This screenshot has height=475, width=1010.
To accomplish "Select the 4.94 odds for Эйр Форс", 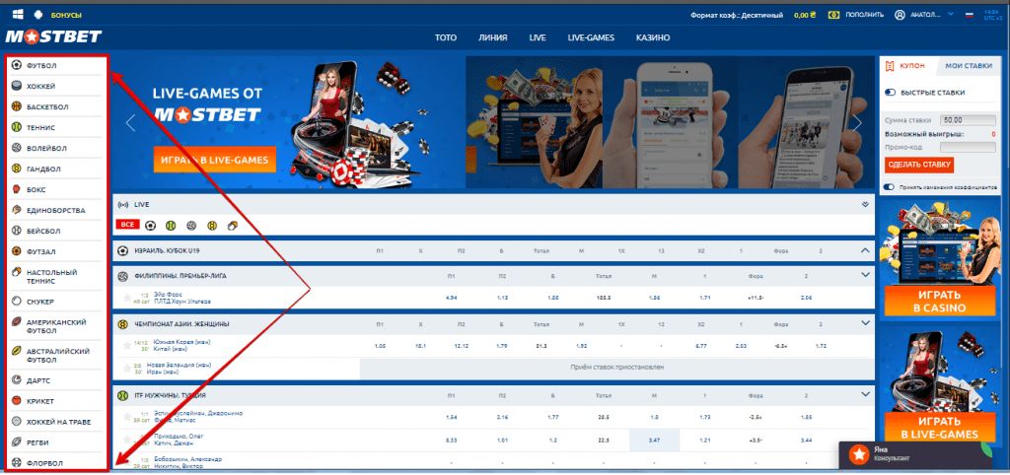I will pyautogui.click(x=451, y=298).
